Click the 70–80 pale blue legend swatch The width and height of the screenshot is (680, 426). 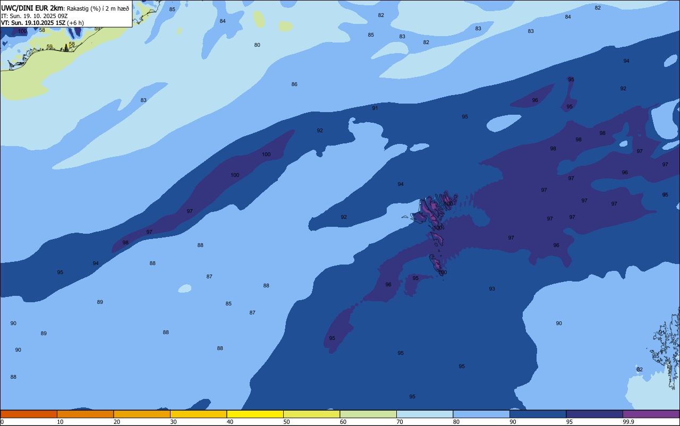424,414
